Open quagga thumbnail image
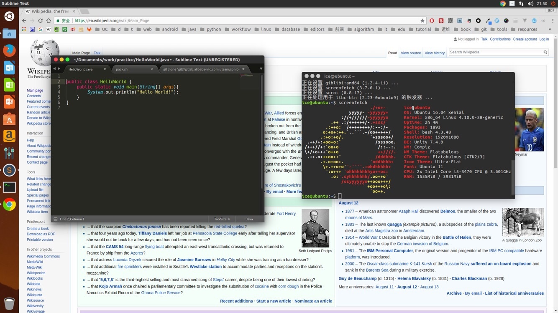 pos(523,222)
